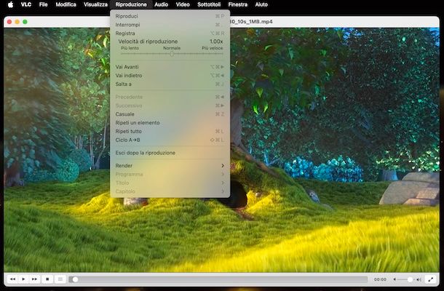Toggle Casuale shuffle option

click(x=170, y=114)
